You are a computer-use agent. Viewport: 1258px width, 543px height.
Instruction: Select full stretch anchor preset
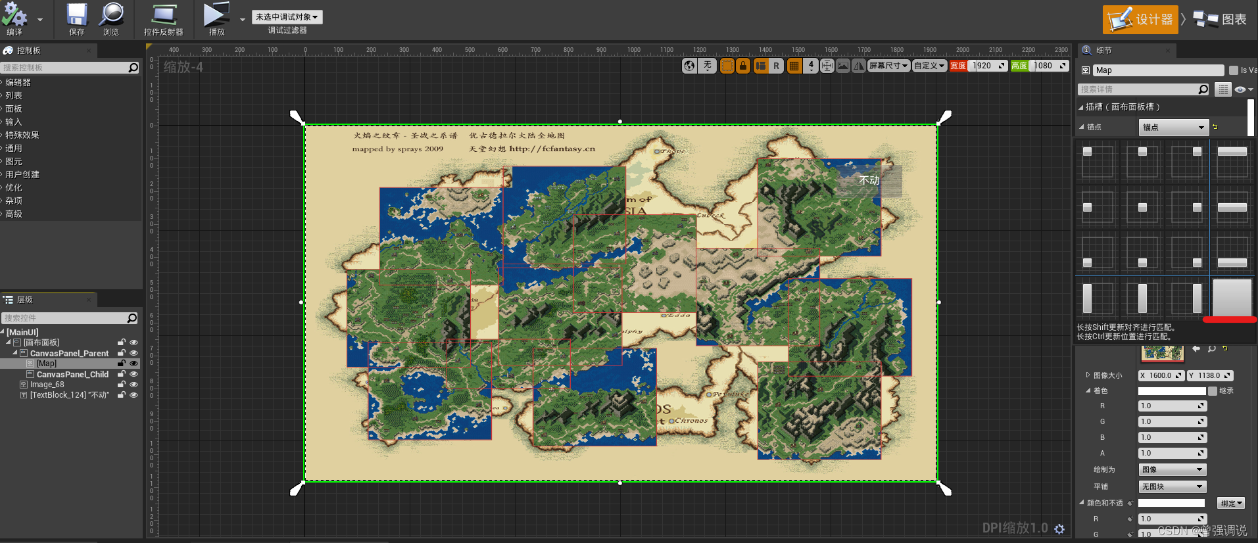tap(1232, 298)
